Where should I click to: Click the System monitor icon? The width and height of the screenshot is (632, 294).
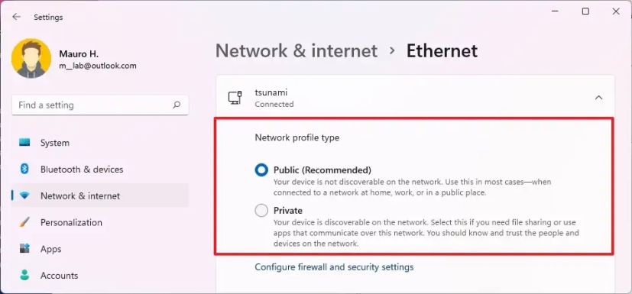[24, 143]
